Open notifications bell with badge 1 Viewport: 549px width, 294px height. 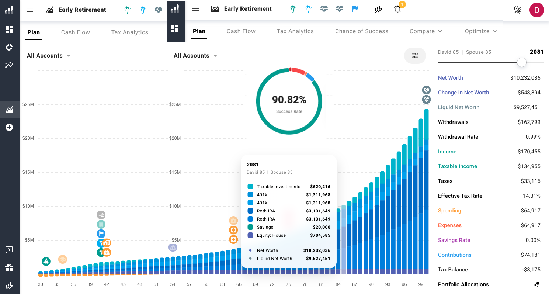click(x=397, y=9)
